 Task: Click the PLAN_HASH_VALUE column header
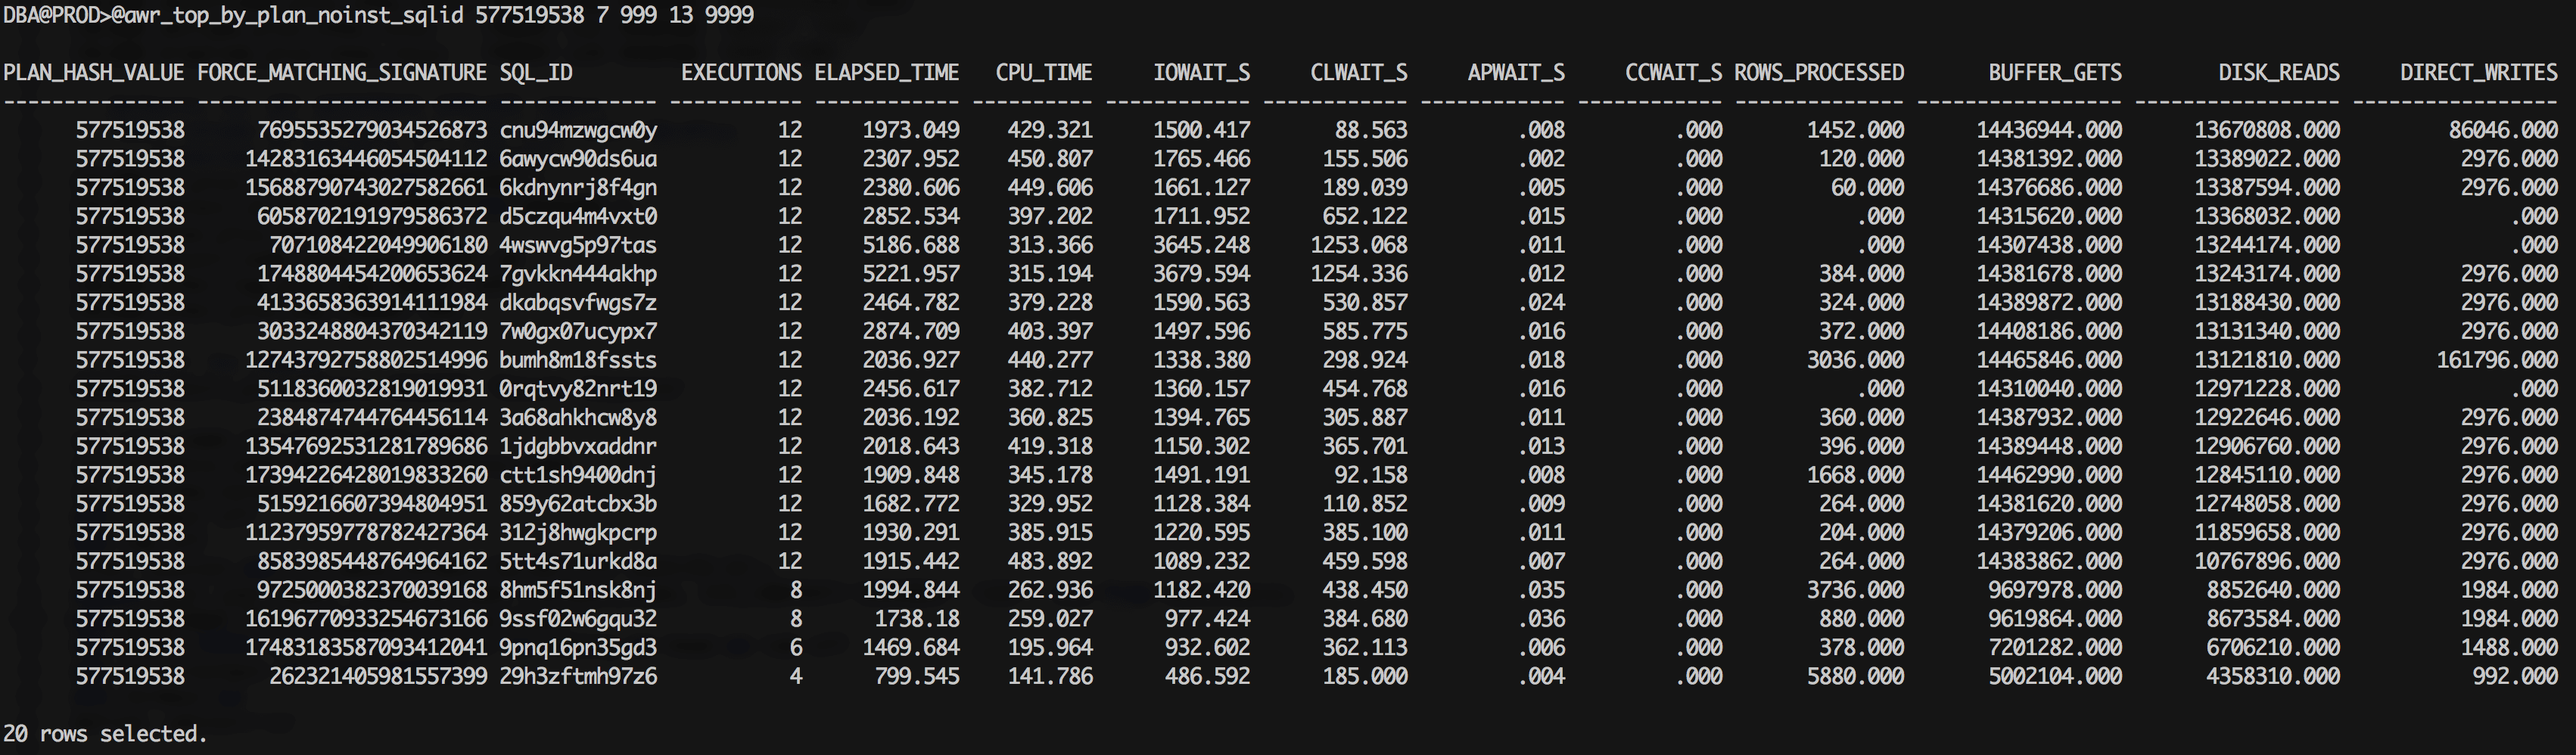(94, 73)
